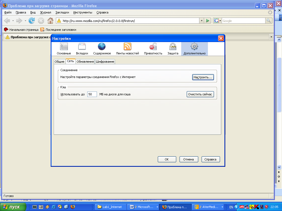Open the Вкладки settings panel
The height and width of the screenshot is (211, 282).
[82, 49]
